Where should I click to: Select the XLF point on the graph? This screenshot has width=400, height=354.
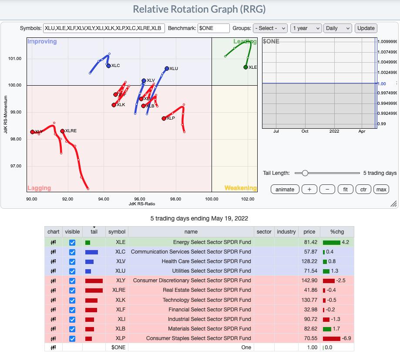[116, 94]
